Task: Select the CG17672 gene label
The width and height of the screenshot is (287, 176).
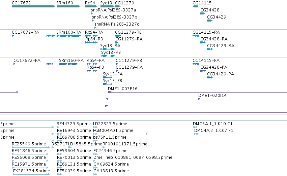Action: click(21, 3)
